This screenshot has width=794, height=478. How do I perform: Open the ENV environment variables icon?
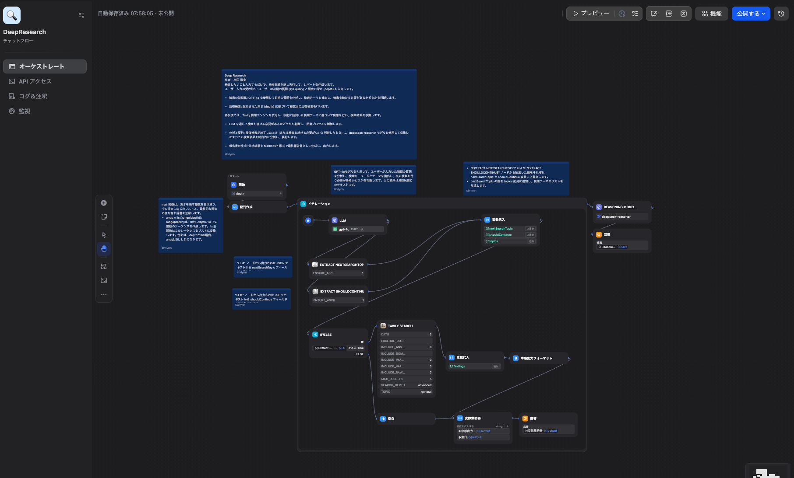point(669,14)
